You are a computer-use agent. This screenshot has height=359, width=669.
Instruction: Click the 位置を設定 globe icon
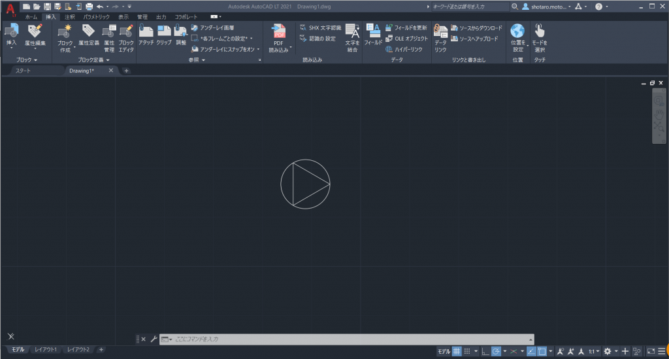[x=517, y=31]
